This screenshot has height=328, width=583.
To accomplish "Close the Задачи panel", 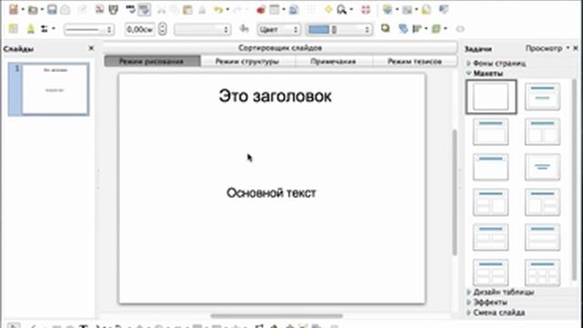I will pyautogui.click(x=576, y=48).
